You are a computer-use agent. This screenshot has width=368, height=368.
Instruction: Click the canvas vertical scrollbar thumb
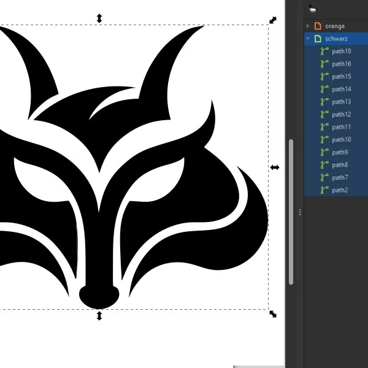(291, 212)
